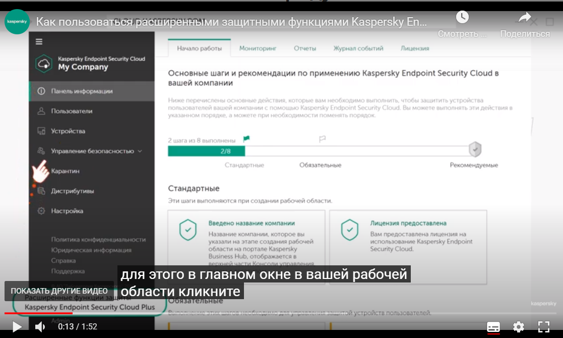The height and width of the screenshot is (338, 563).
Task: Click the video title link
Action: pos(231,22)
